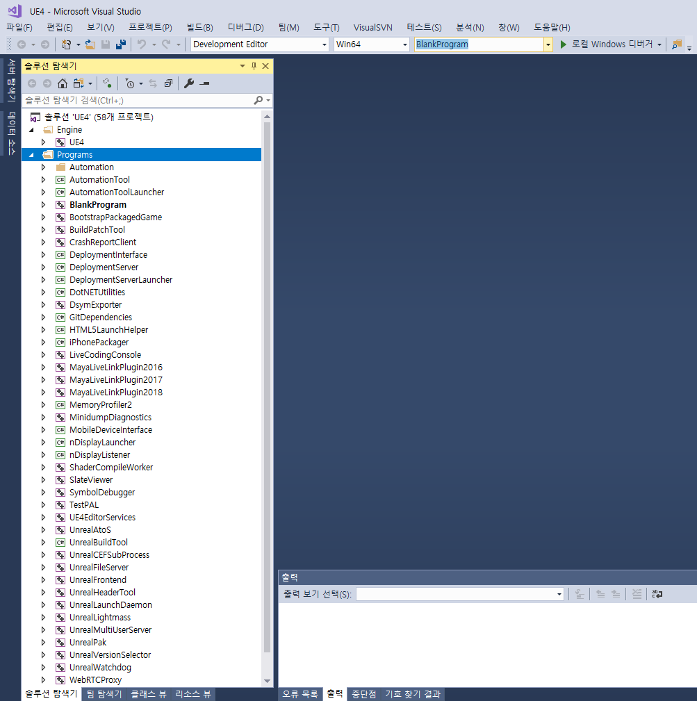Switch to the 클래스 뷰 tab

coord(149,694)
